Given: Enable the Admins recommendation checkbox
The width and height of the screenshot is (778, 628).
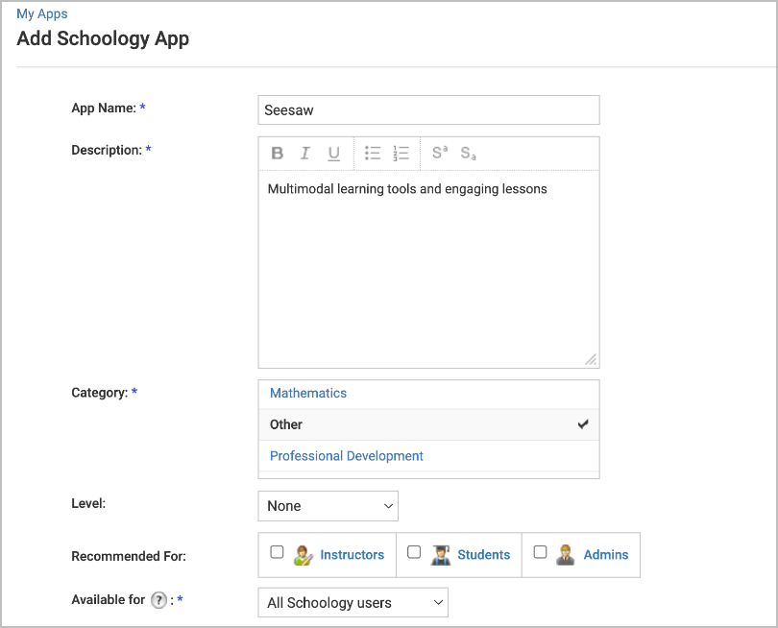Looking at the screenshot, I should pyautogui.click(x=540, y=552).
